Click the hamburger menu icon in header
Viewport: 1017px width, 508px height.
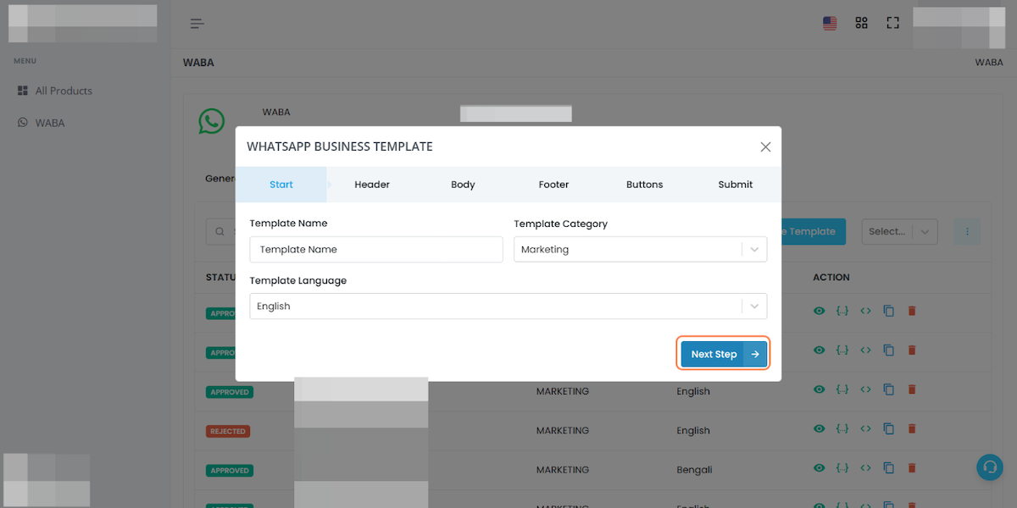pyautogui.click(x=197, y=24)
